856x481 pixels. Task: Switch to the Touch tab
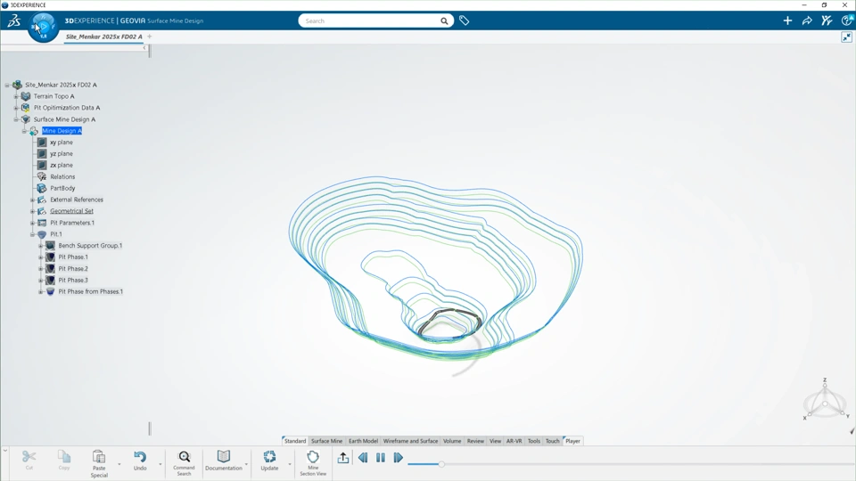[553, 441]
